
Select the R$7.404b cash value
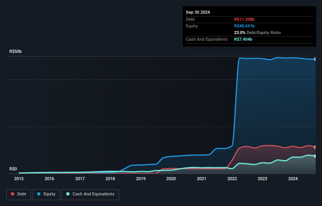(243, 39)
